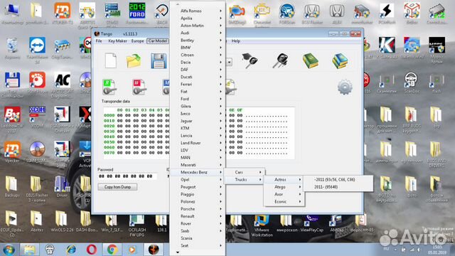Open the ScanDoc steering wheel shortcut
This screenshot has height=256, width=455.
411,82
